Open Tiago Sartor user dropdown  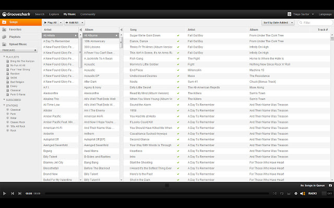click(x=301, y=14)
